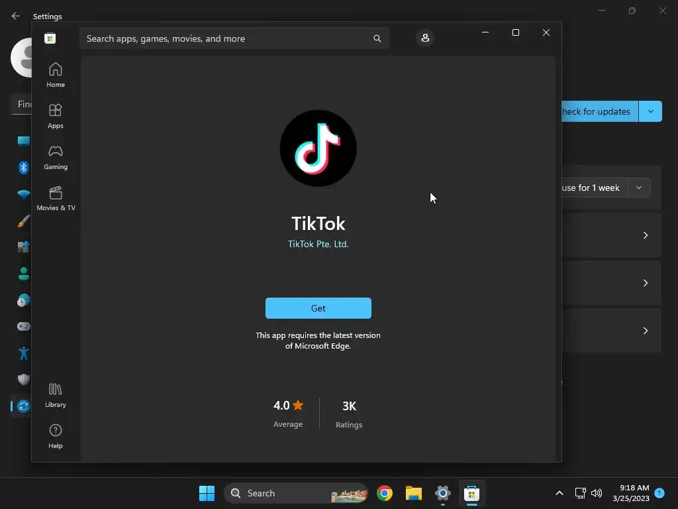Open Help in Store sidebar
Viewport: 678px width, 509px height.
(x=56, y=437)
